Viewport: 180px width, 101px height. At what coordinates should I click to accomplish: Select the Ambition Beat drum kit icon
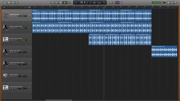pos(6,75)
